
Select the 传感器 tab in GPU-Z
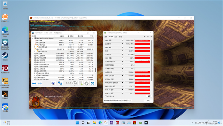click(x=111, y=37)
